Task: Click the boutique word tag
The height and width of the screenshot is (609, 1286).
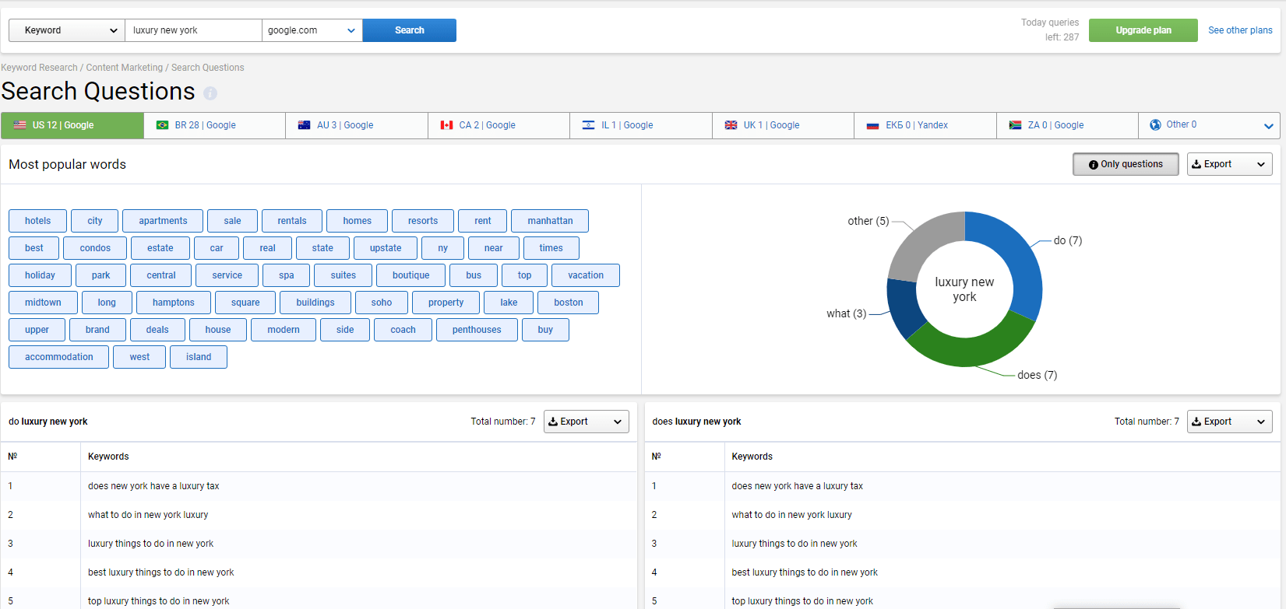Action: pyautogui.click(x=410, y=275)
